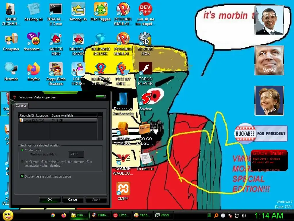Open the its over.txt file
Image resolution: width=294 pixels, height=221 pixels.
[x=145, y=161]
